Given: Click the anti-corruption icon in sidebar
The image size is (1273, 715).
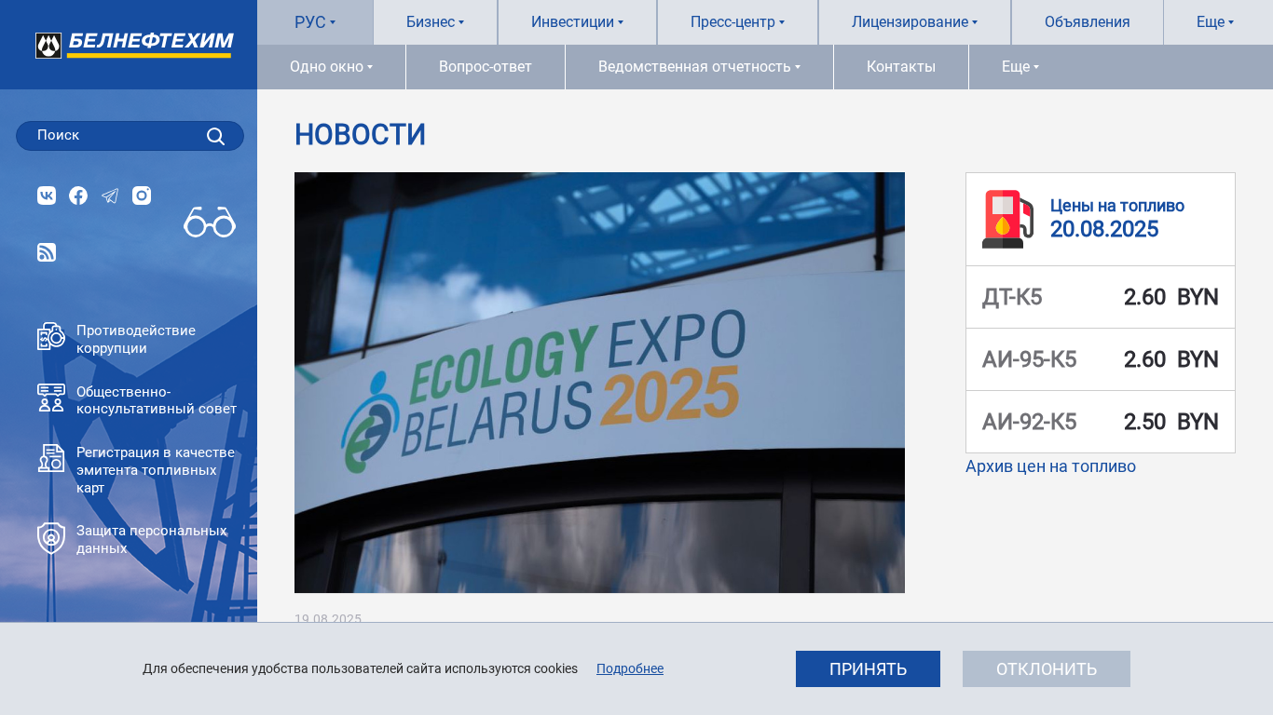Looking at the screenshot, I should (51, 336).
